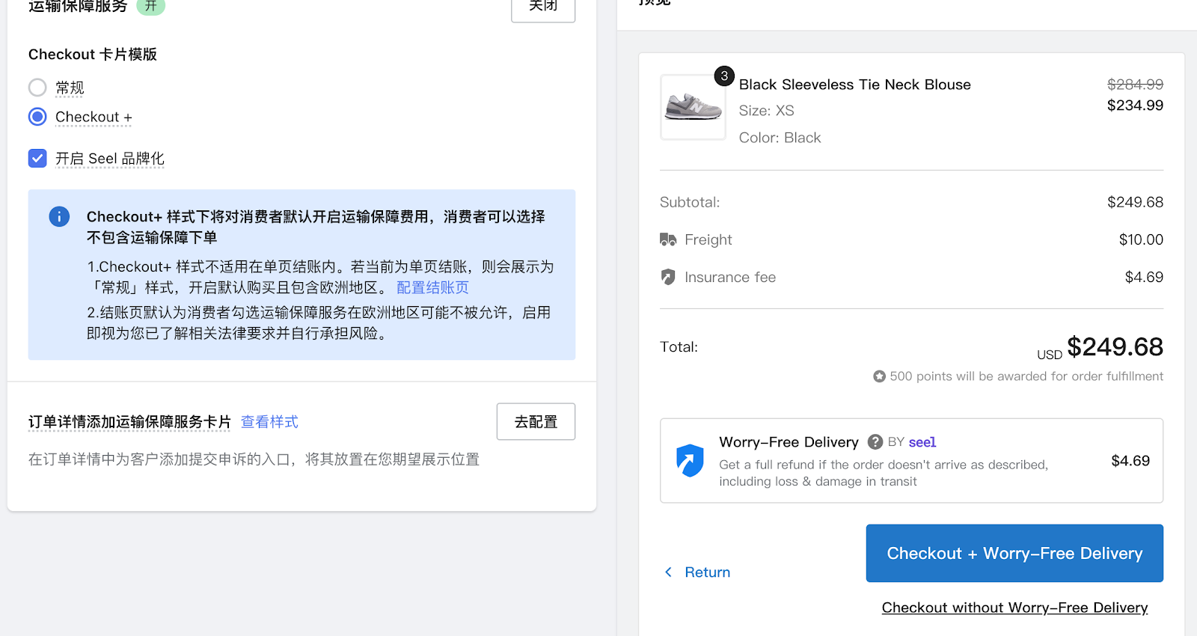
Task: Select the 常规 card template radio
Action: (x=37, y=88)
